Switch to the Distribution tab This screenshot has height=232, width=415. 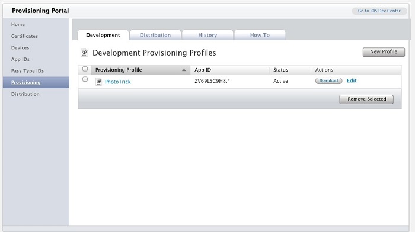pos(155,35)
